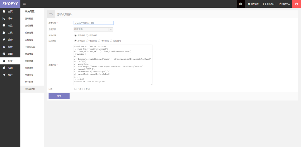This screenshot has width=301, height=147.
Task: Click the megaphone icon beside 运营
Action: coord(4,40)
